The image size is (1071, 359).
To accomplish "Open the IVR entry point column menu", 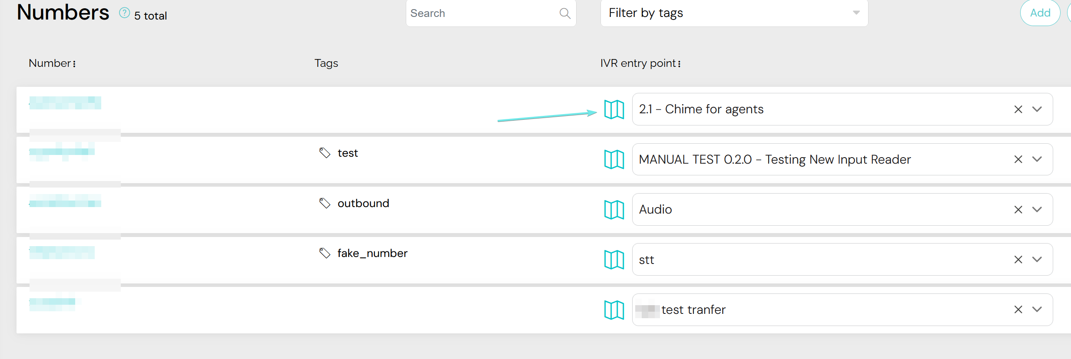I will coord(679,64).
